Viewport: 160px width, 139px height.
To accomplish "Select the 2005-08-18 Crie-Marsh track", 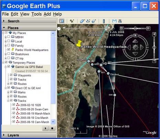I will (34, 118).
